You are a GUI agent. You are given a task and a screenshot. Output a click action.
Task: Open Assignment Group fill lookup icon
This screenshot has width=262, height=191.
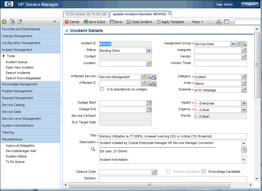[239, 44]
